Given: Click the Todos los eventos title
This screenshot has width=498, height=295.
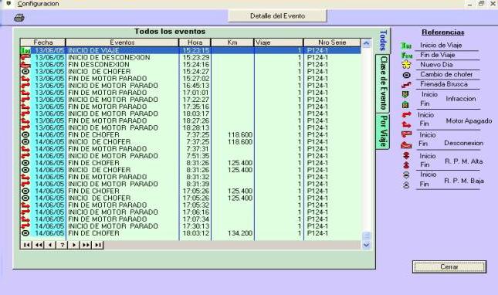Looking at the screenshot, I should [x=170, y=31].
